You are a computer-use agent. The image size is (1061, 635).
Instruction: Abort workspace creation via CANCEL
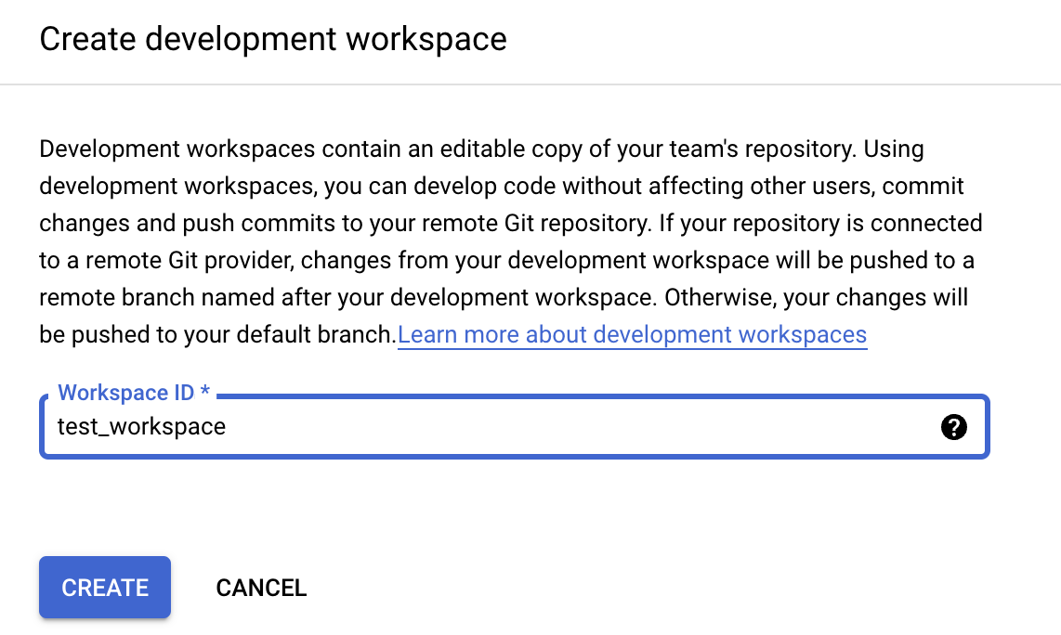coord(261,587)
